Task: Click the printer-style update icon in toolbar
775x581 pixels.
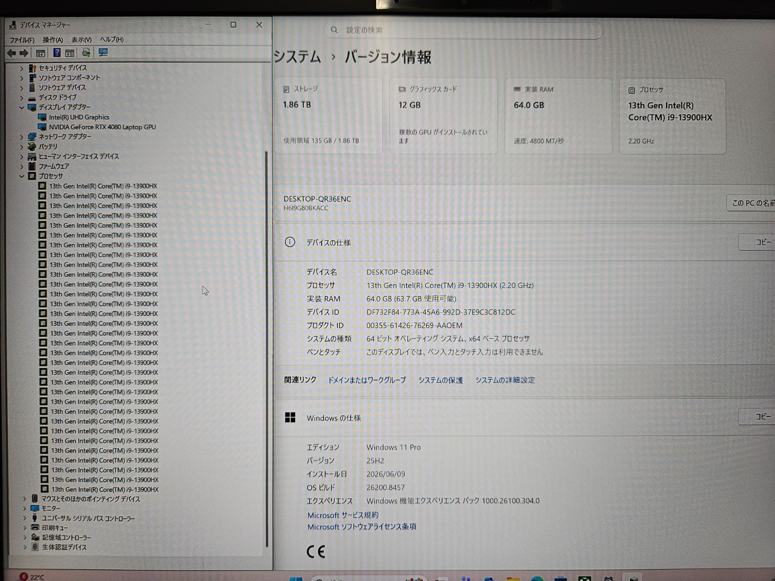Action: coord(86,52)
